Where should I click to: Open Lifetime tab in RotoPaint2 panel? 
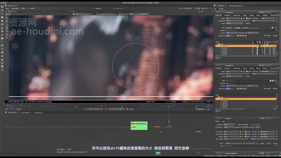click(x=265, y=68)
